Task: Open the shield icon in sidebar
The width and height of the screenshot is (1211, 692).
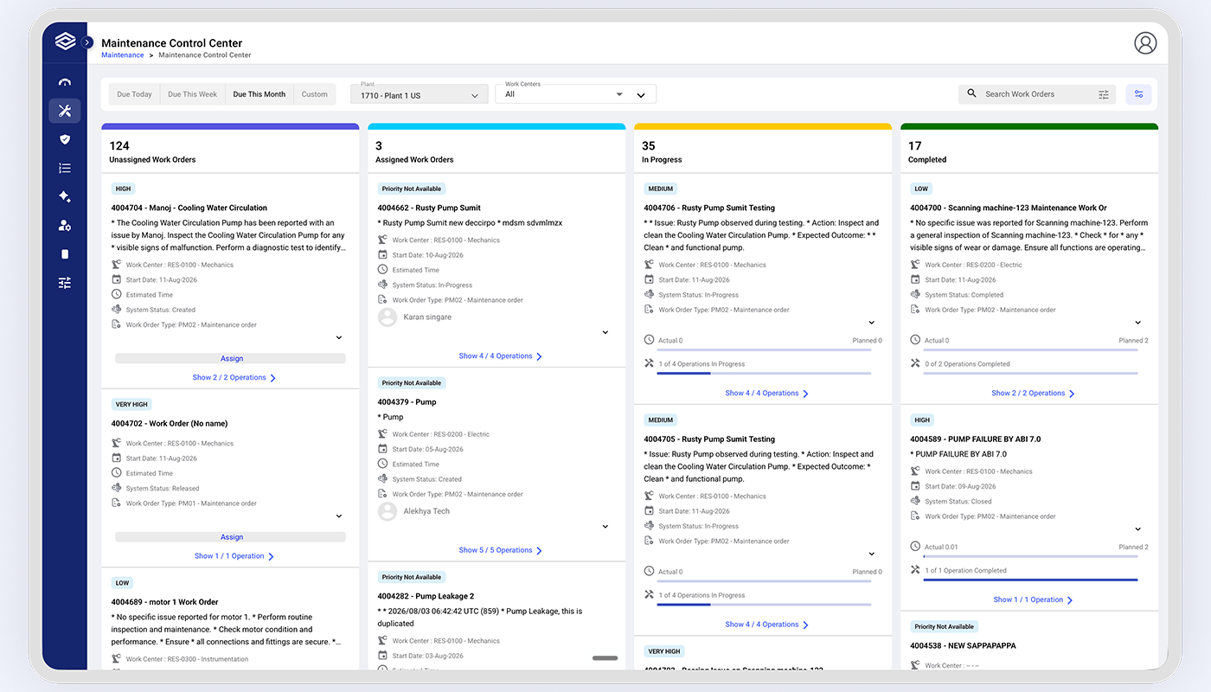Action: click(65, 139)
